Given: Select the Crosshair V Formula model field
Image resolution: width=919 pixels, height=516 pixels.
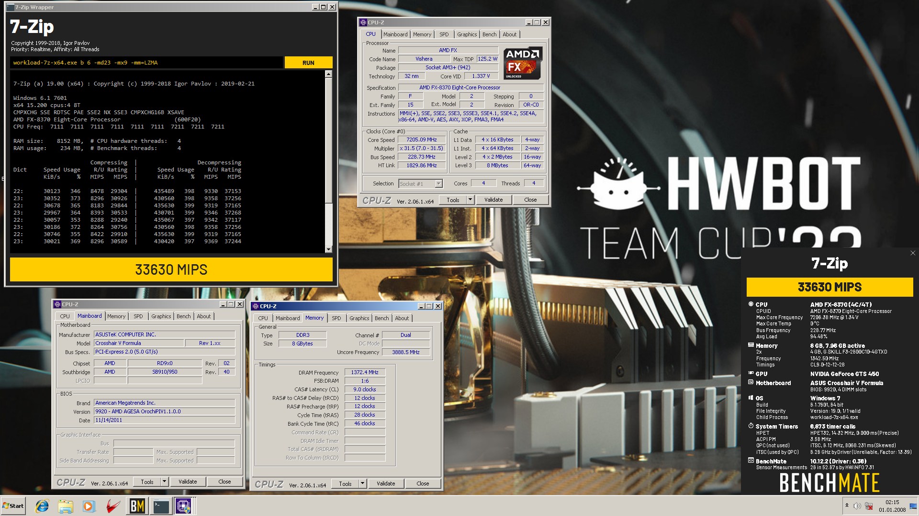Looking at the screenshot, I should coord(139,343).
